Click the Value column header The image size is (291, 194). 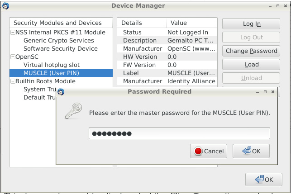pyautogui.click(x=178, y=23)
